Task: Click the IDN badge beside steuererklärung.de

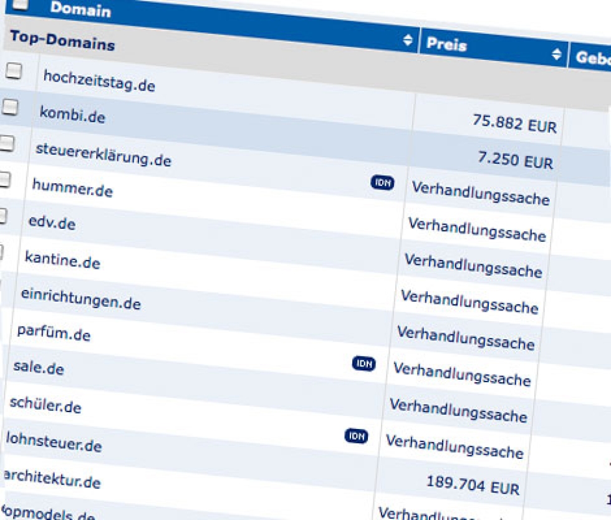Action: (x=382, y=182)
